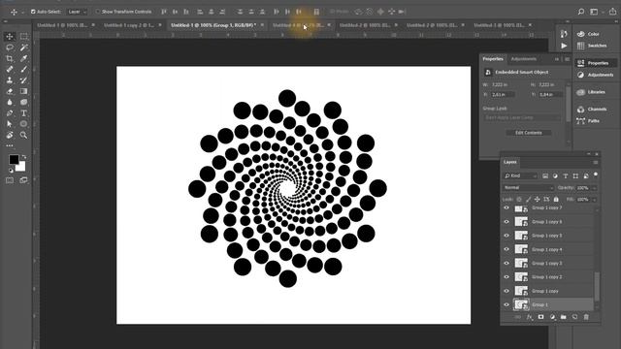The image size is (621, 349).
Task: Select the Crop tool
Action: [x=10, y=58]
